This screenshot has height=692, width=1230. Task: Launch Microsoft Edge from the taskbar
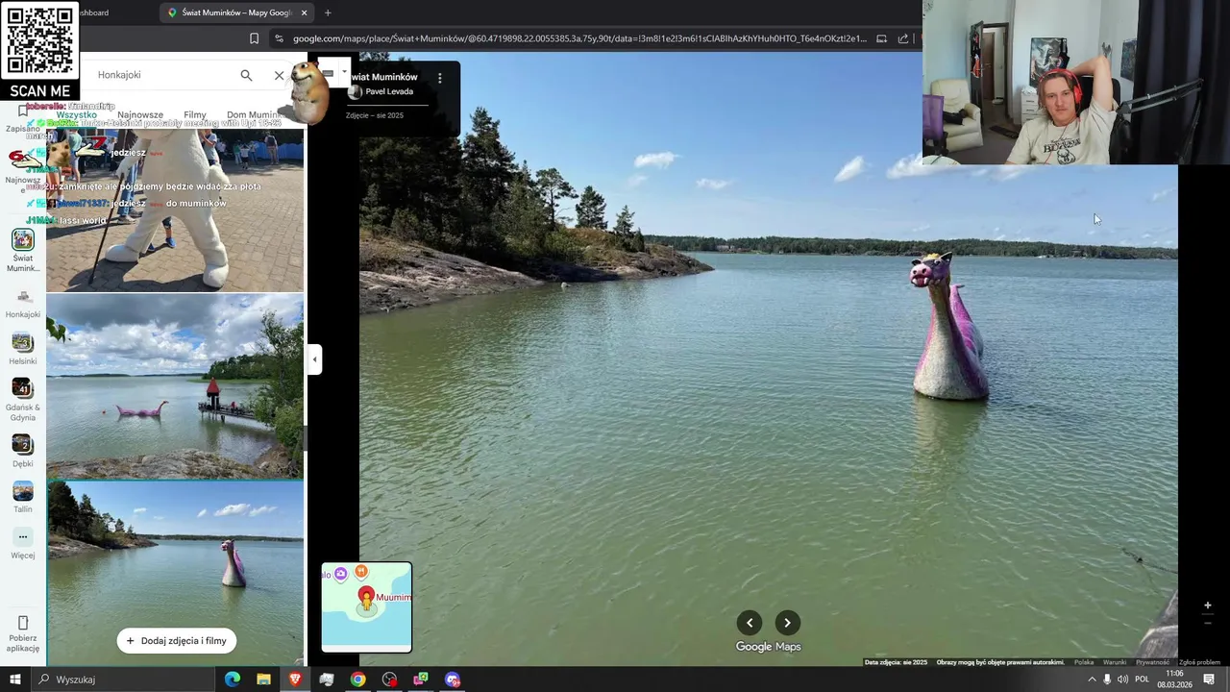[x=233, y=680]
